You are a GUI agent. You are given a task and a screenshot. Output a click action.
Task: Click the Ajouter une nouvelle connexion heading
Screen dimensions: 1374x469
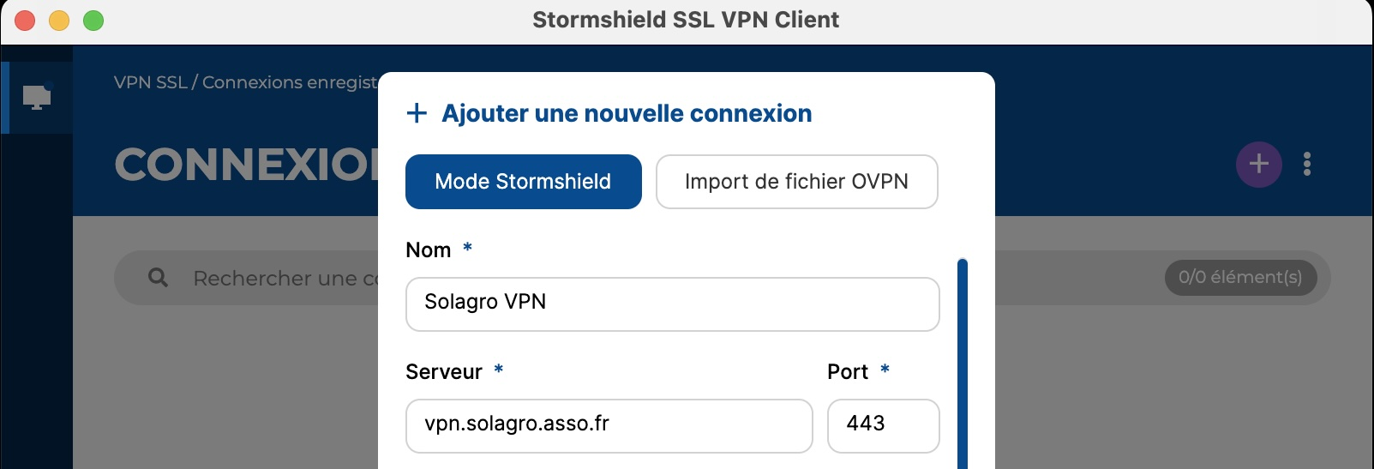[627, 113]
